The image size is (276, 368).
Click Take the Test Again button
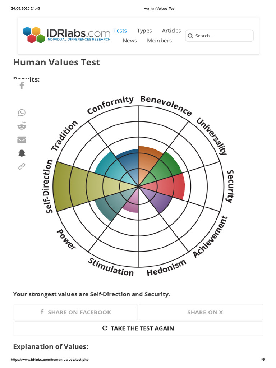coord(138,328)
